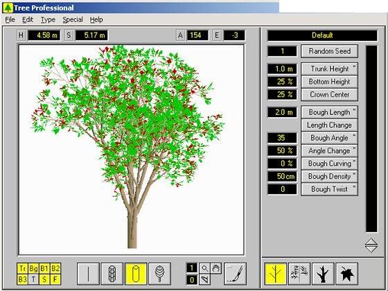Screen dimensions: 388x291
Task: Click the Random Seed button
Action: point(329,51)
